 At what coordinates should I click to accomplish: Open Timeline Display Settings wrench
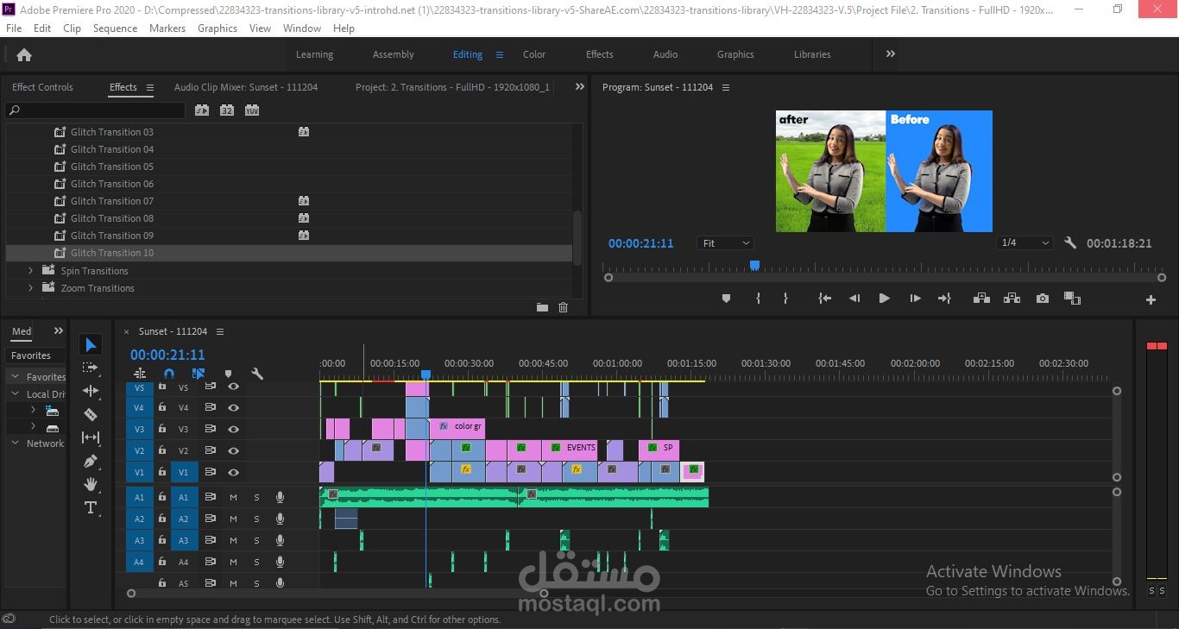pos(256,374)
